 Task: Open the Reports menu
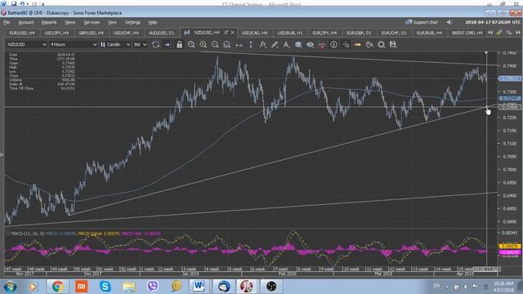pos(49,22)
